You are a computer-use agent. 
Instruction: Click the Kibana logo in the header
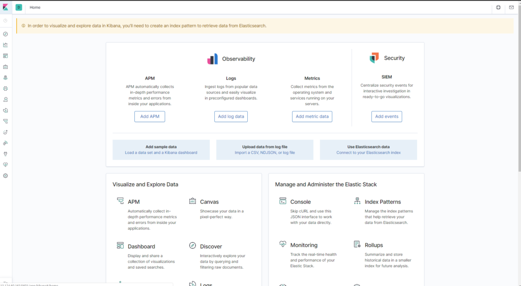[5, 7]
